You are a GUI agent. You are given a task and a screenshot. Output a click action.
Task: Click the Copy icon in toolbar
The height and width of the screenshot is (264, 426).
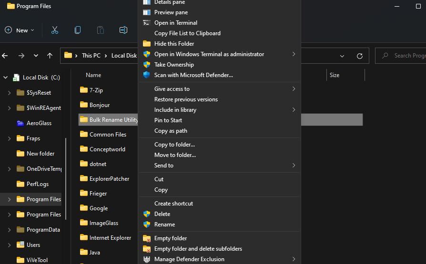click(x=78, y=30)
